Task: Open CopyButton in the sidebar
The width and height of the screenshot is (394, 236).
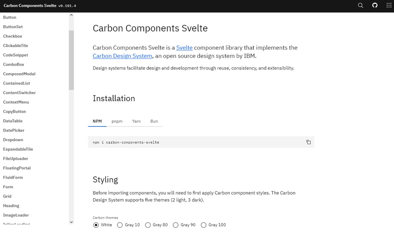Action: tap(14, 111)
